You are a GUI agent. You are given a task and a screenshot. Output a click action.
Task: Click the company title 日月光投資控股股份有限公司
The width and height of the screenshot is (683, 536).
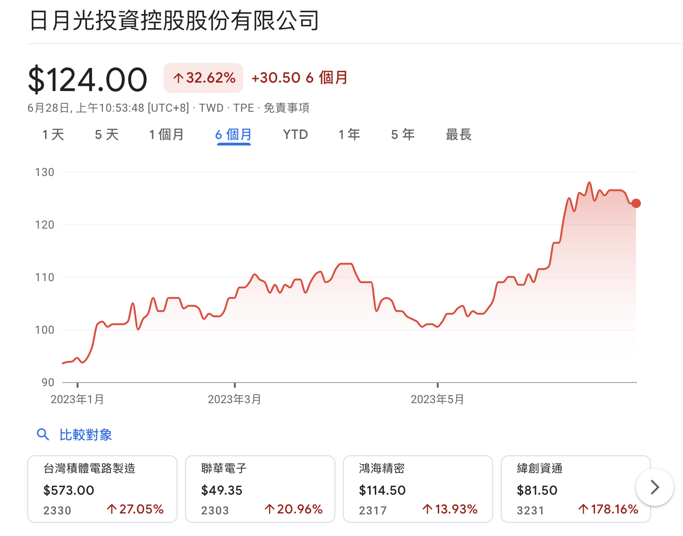point(174,21)
